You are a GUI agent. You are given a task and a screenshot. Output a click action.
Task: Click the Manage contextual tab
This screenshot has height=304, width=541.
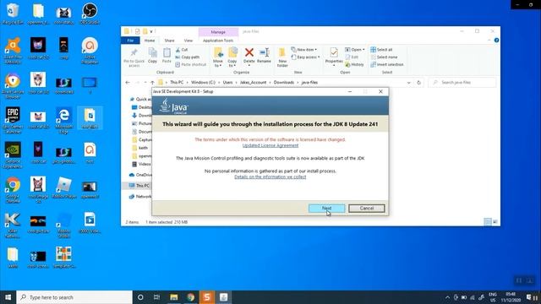click(218, 32)
